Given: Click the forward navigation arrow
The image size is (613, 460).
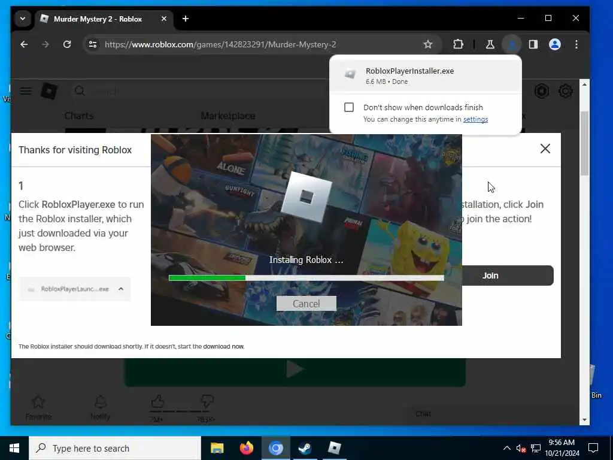Looking at the screenshot, I should 45,44.
